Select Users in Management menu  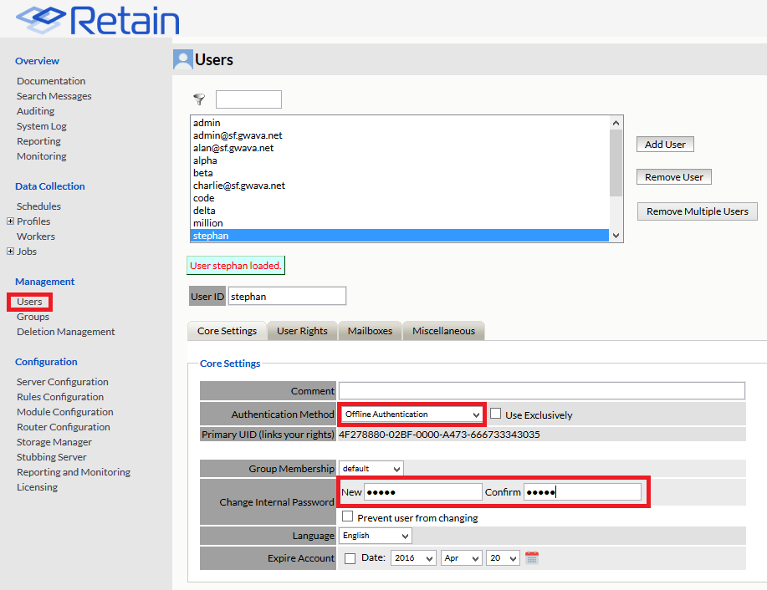point(29,302)
